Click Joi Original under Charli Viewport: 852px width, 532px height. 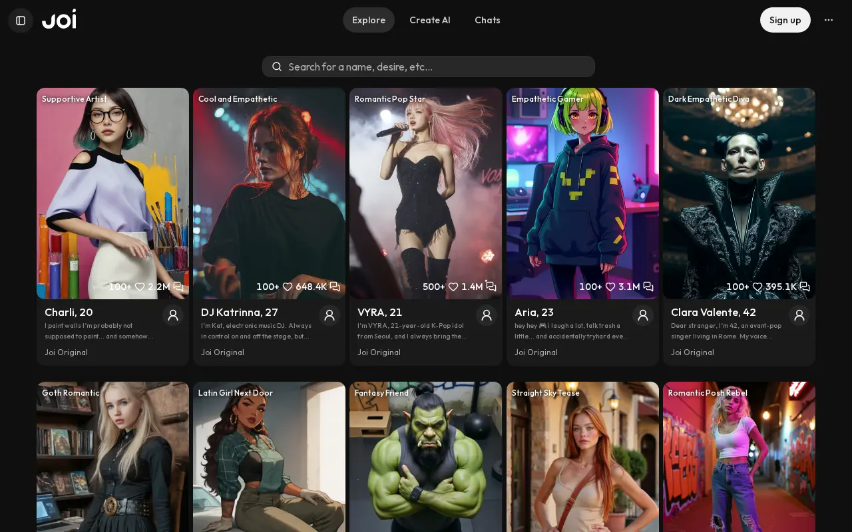(66, 352)
